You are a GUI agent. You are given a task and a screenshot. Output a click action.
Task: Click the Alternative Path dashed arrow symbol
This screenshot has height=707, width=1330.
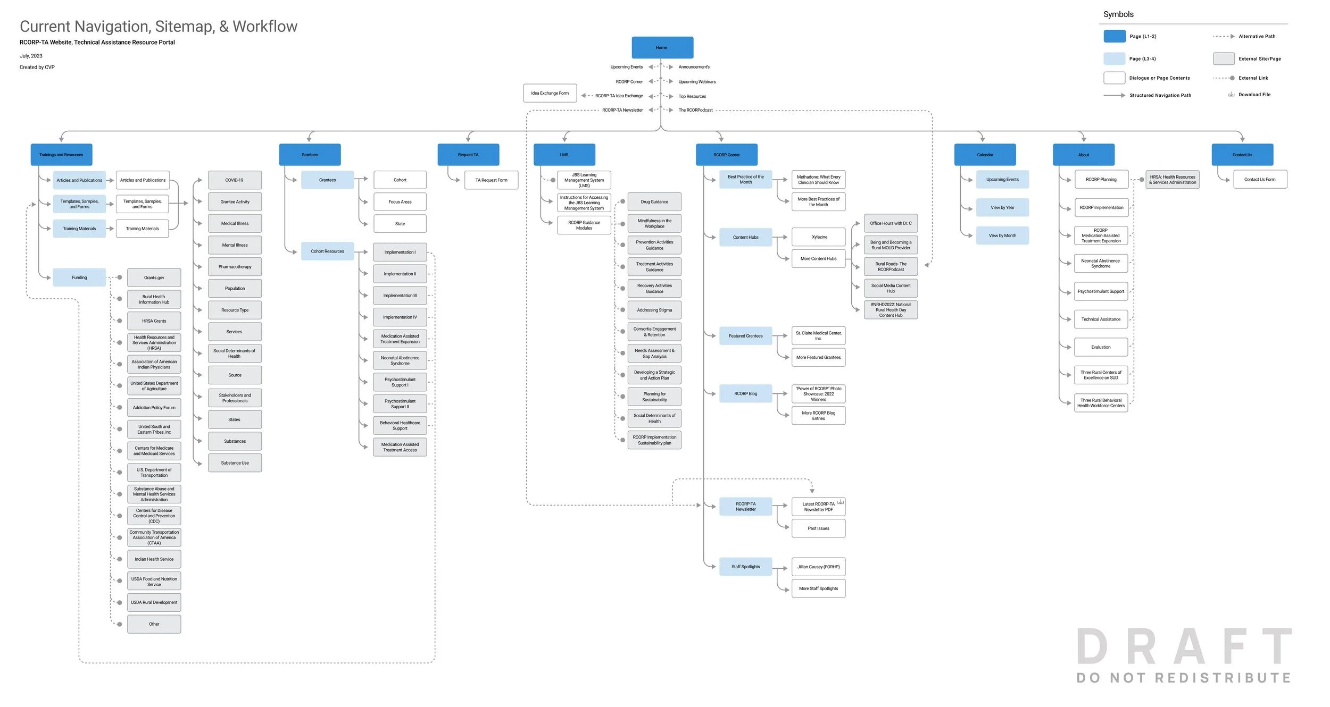pos(1223,37)
